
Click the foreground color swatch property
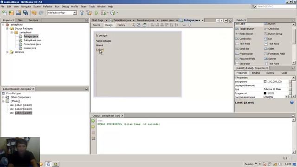(265, 93)
